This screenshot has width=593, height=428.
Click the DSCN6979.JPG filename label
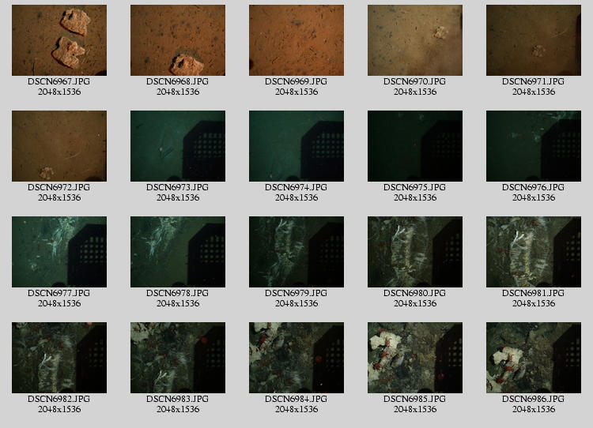pos(296,293)
